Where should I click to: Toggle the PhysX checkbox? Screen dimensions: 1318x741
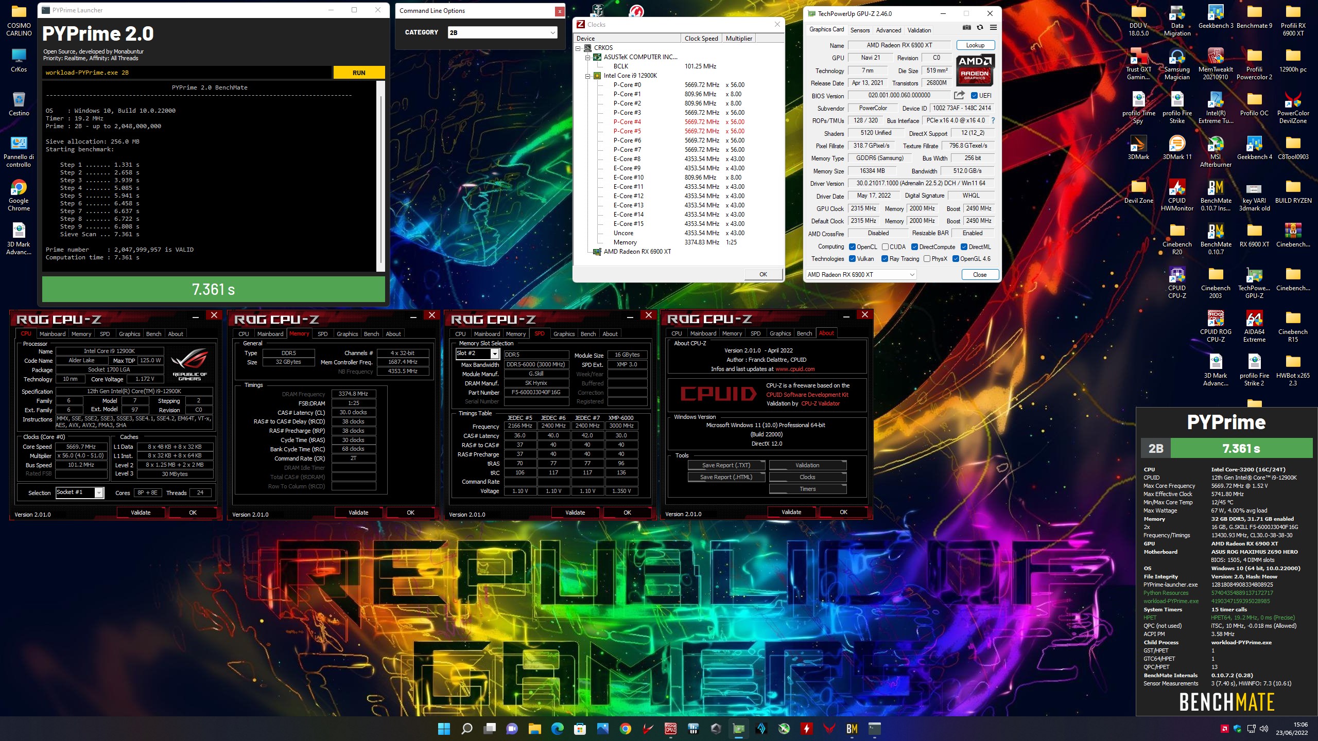(x=927, y=259)
